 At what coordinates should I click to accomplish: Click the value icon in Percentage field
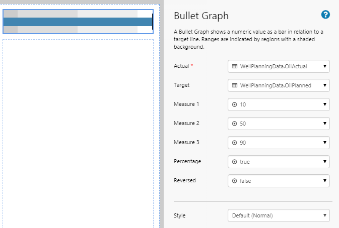[235, 162]
